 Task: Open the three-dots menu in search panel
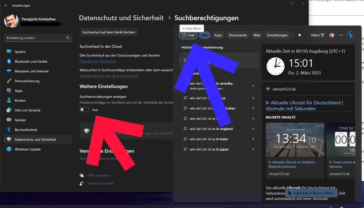(x=341, y=35)
